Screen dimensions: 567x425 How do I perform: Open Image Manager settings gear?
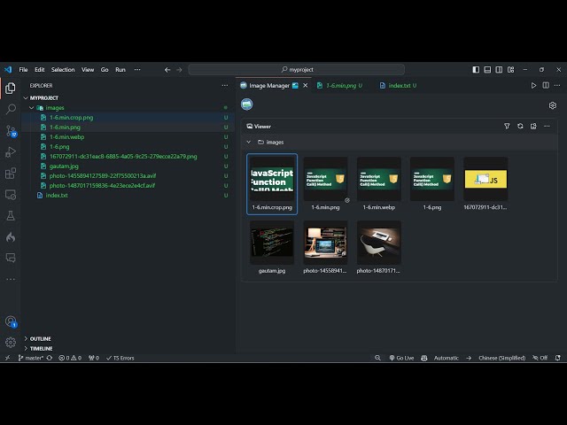[x=553, y=105]
